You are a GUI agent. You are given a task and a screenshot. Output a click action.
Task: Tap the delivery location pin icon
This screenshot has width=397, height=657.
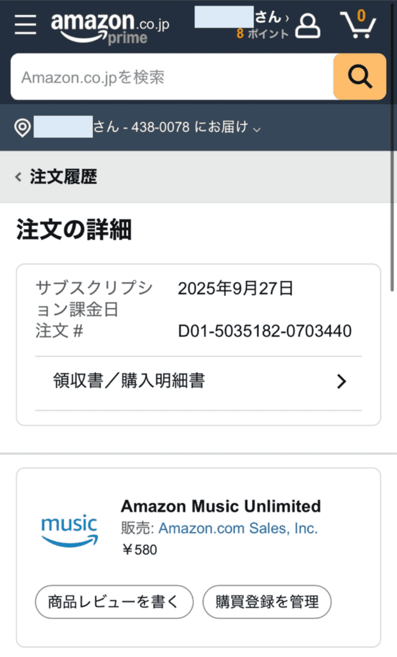coord(23,128)
